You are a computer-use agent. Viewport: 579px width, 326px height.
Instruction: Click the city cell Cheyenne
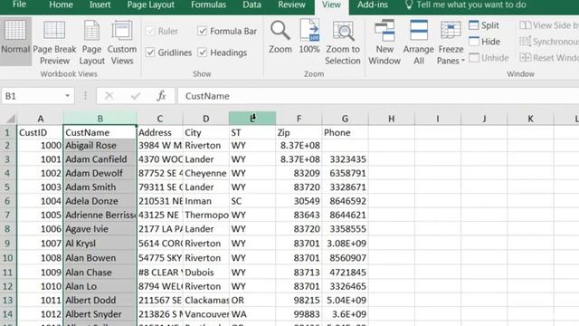click(x=205, y=173)
